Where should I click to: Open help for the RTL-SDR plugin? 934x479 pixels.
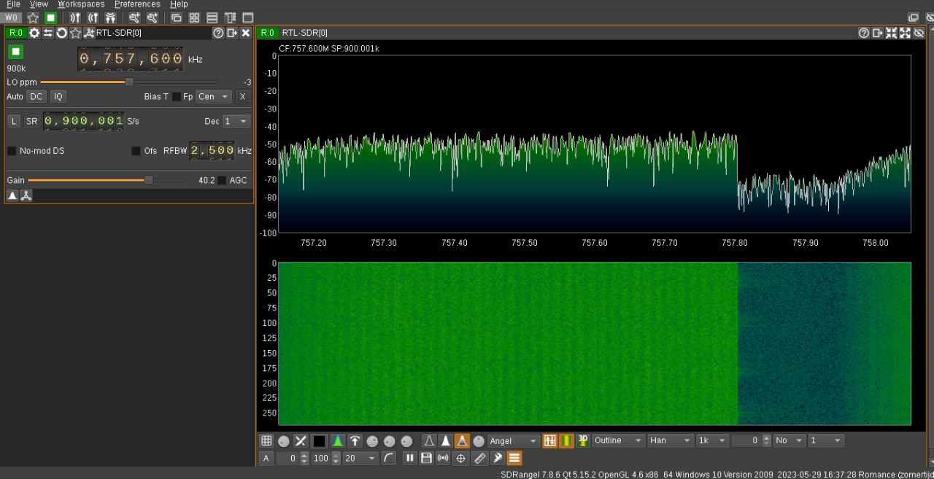point(217,33)
